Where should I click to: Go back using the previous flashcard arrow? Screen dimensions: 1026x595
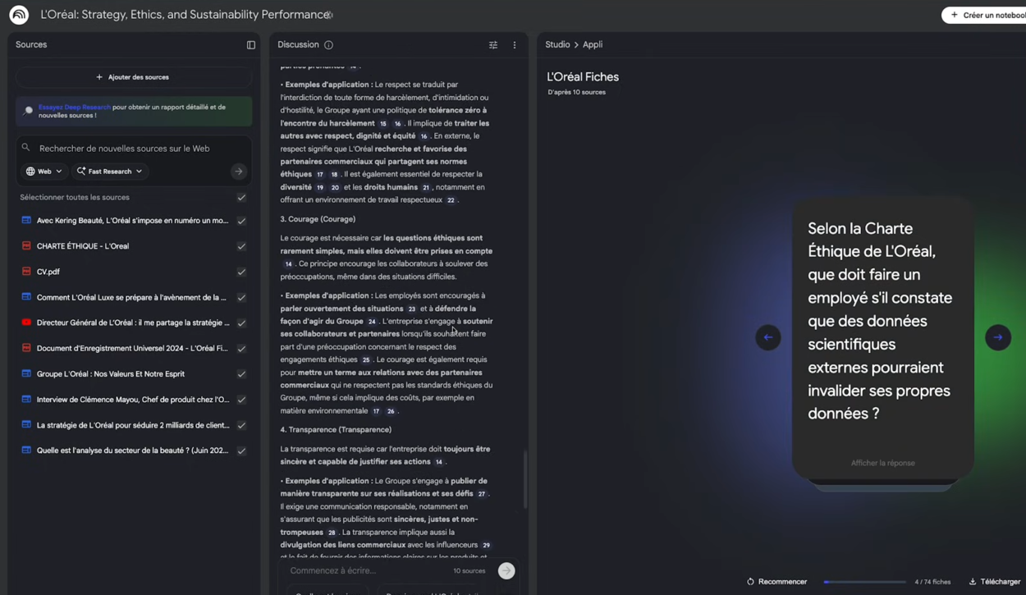pos(767,337)
